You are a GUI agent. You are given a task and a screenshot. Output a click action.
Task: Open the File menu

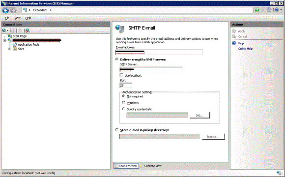(x=7, y=18)
